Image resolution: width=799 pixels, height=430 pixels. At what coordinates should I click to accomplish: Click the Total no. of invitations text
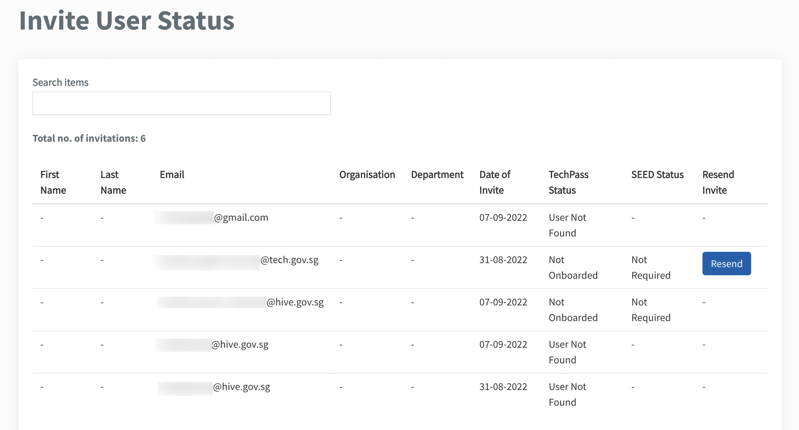89,138
